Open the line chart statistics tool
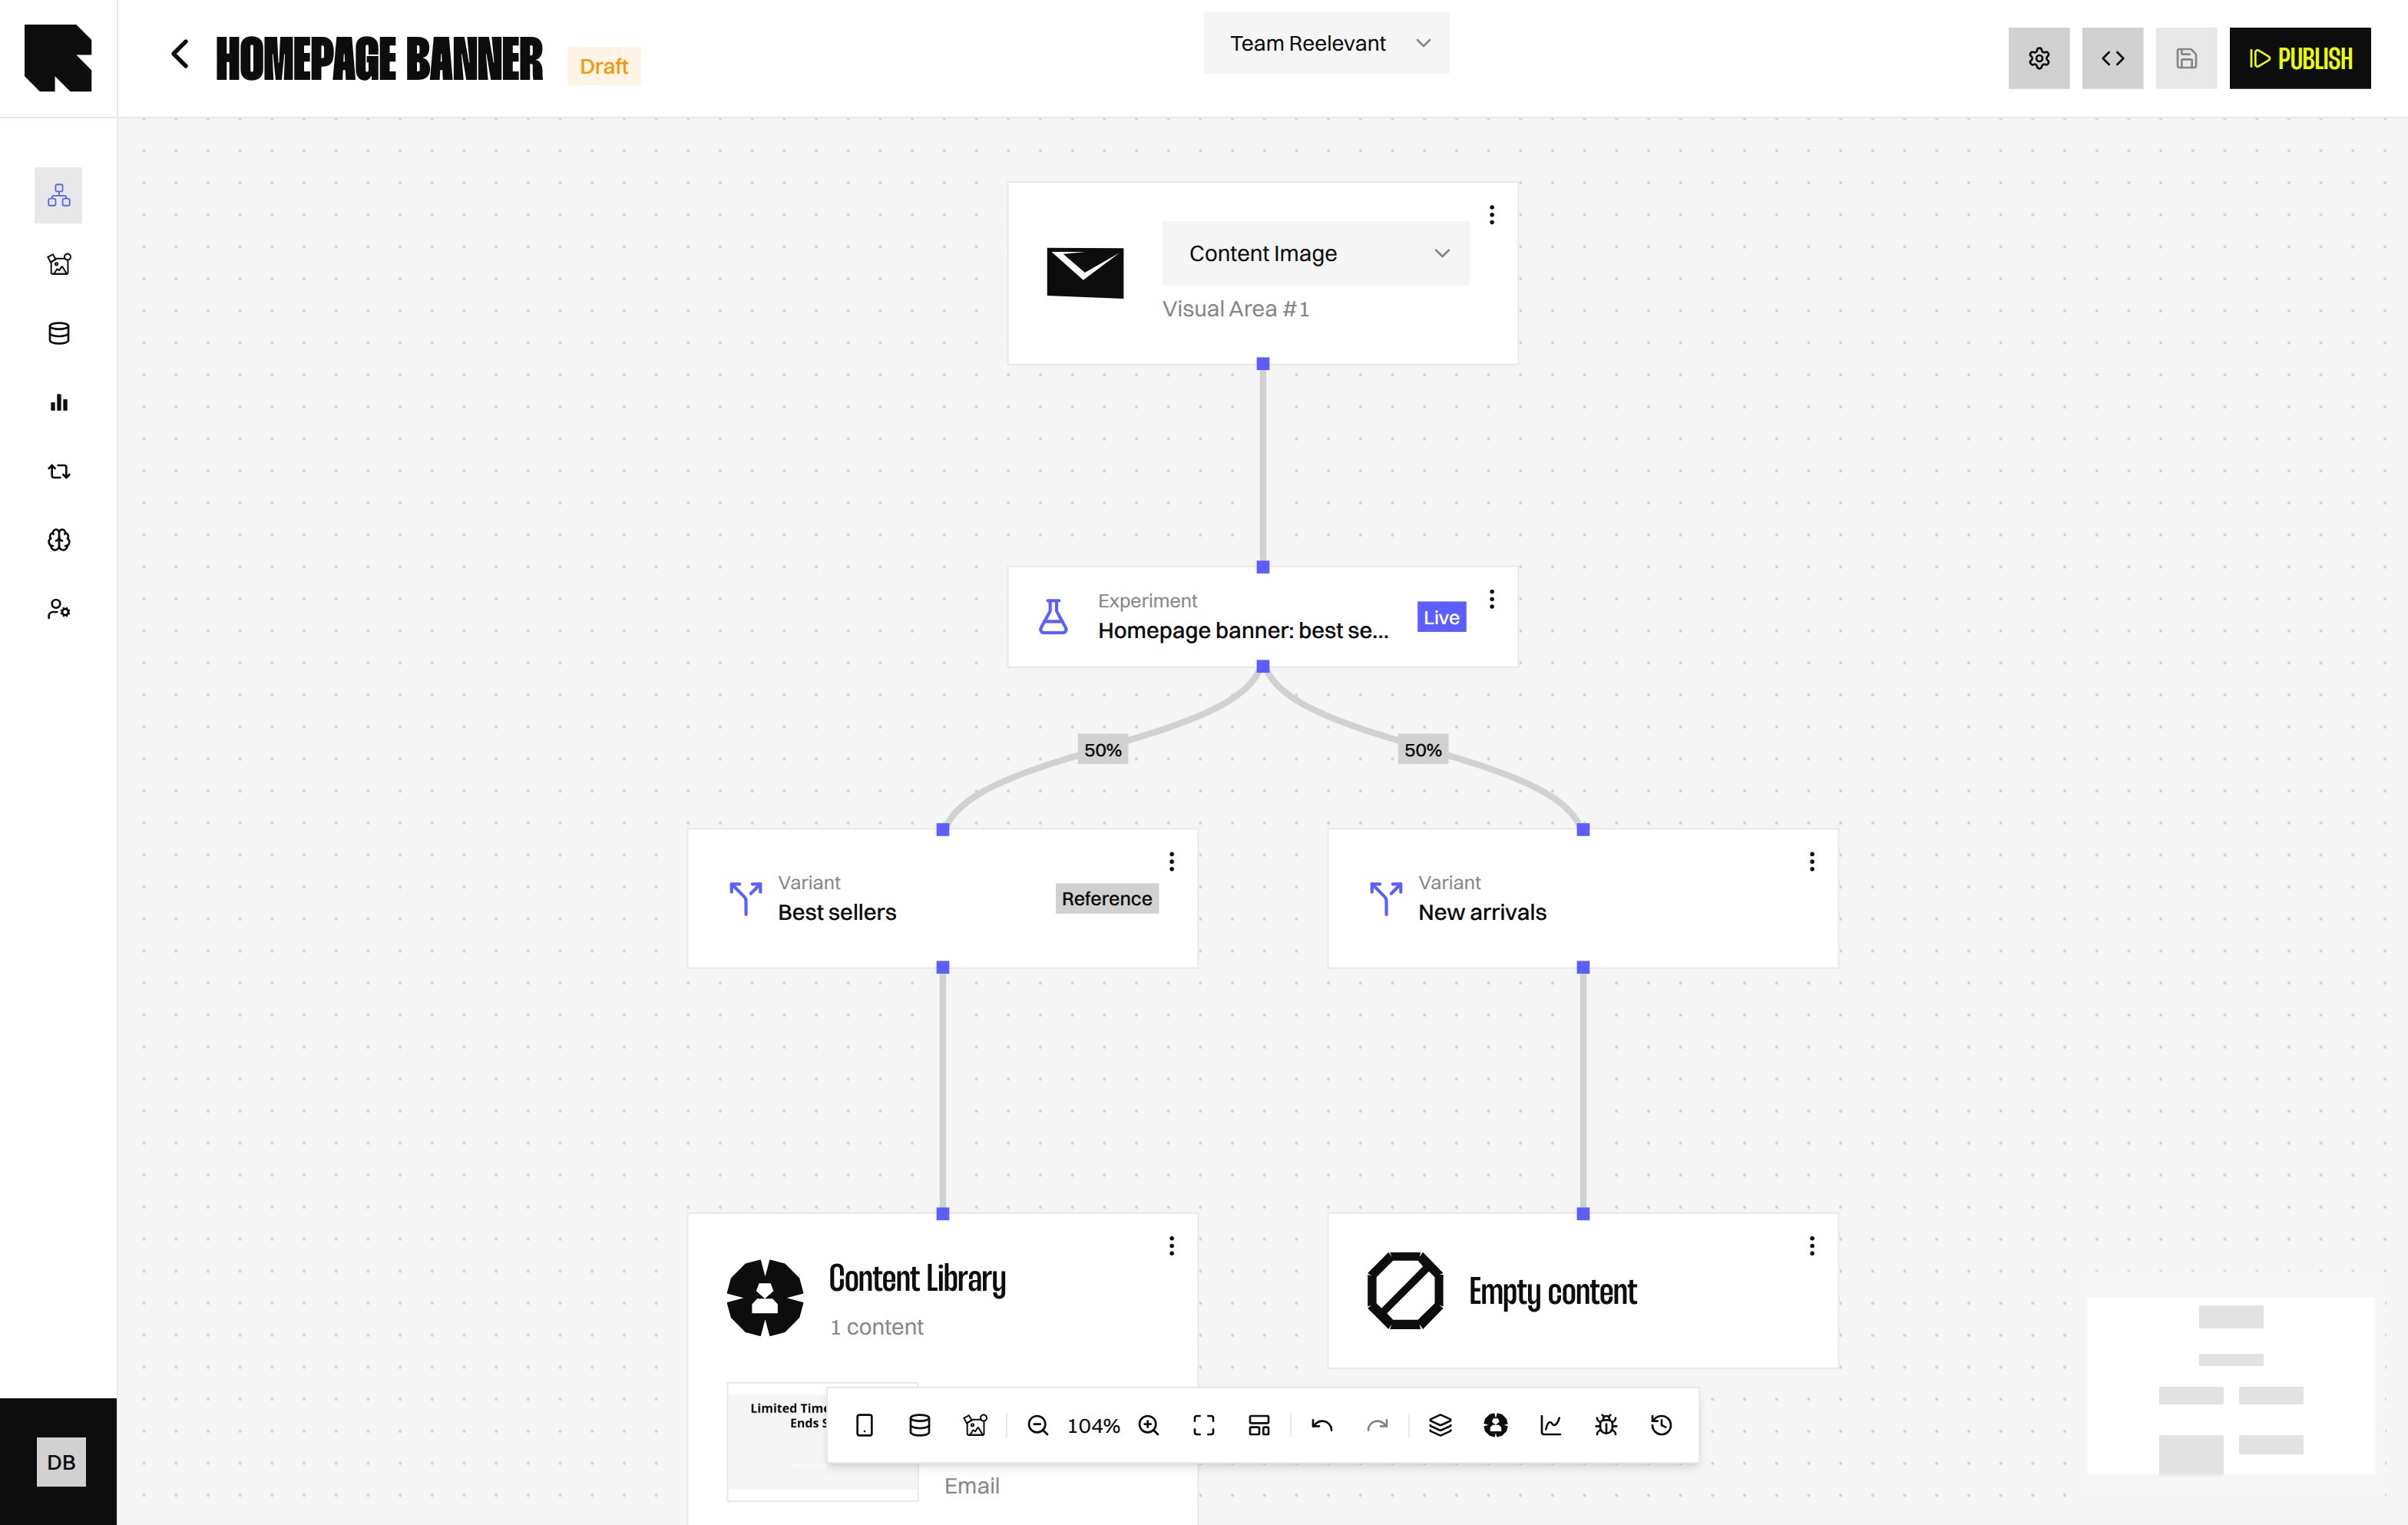2408x1525 pixels. [1551, 1425]
